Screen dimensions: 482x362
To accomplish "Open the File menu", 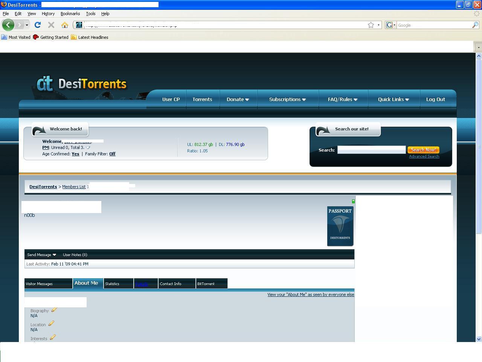I will click(x=6, y=14).
